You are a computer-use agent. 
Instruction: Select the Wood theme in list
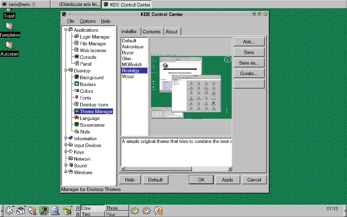tap(134, 76)
